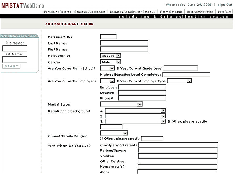Expand the Current Employe Type dropdown
Screen dimensions: 237x174
tap(180, 81)
